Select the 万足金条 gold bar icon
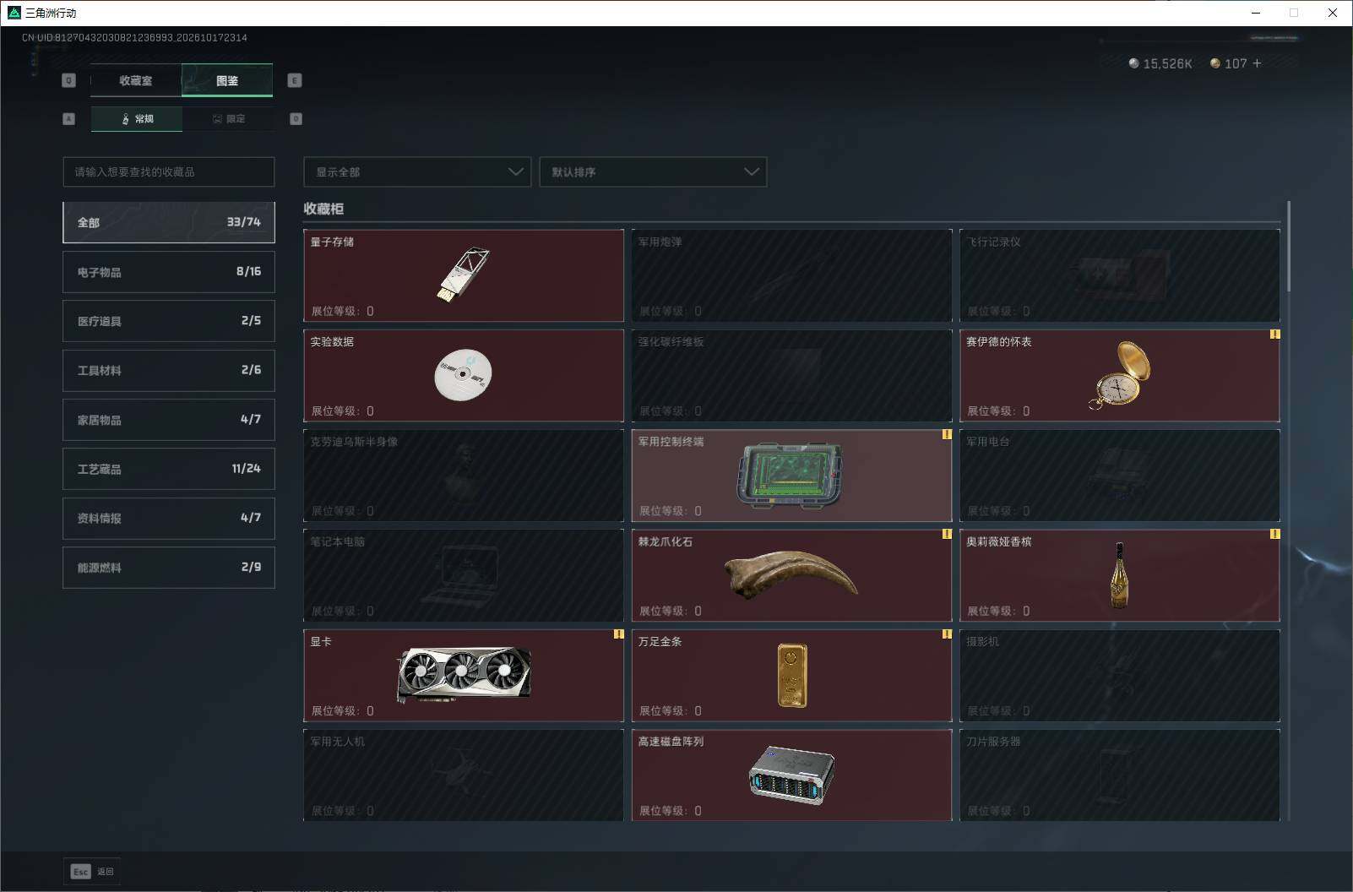Screen dimensions: 1353x892 [792, 675]
